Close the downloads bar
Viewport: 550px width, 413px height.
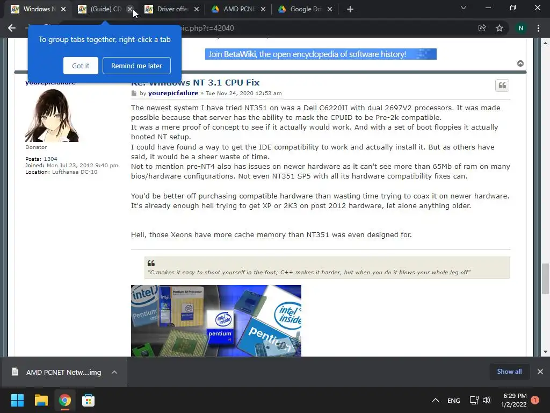540,372
